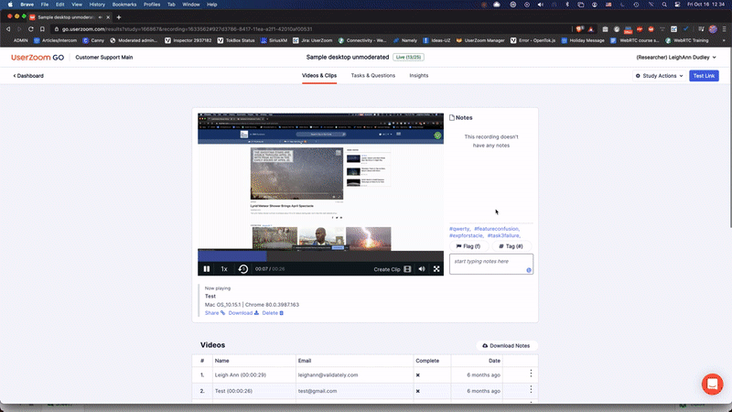Image resolution: width=732 pixels, height=412 pixels.
Task: Open the Jira: UserZoom bookmark
Action: tap(312, 40)
